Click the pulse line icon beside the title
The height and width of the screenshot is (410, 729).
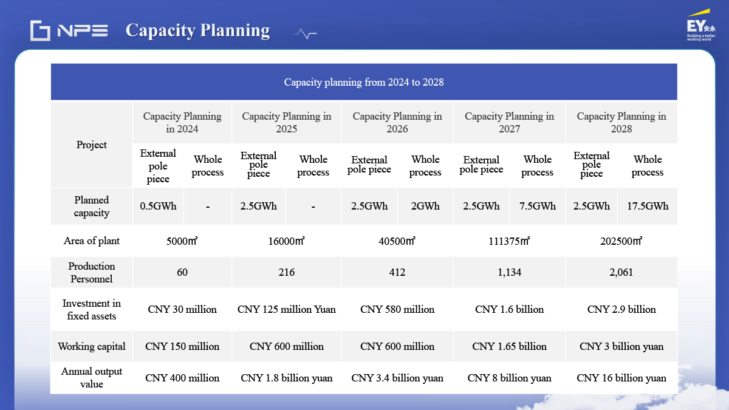point(305,34)
